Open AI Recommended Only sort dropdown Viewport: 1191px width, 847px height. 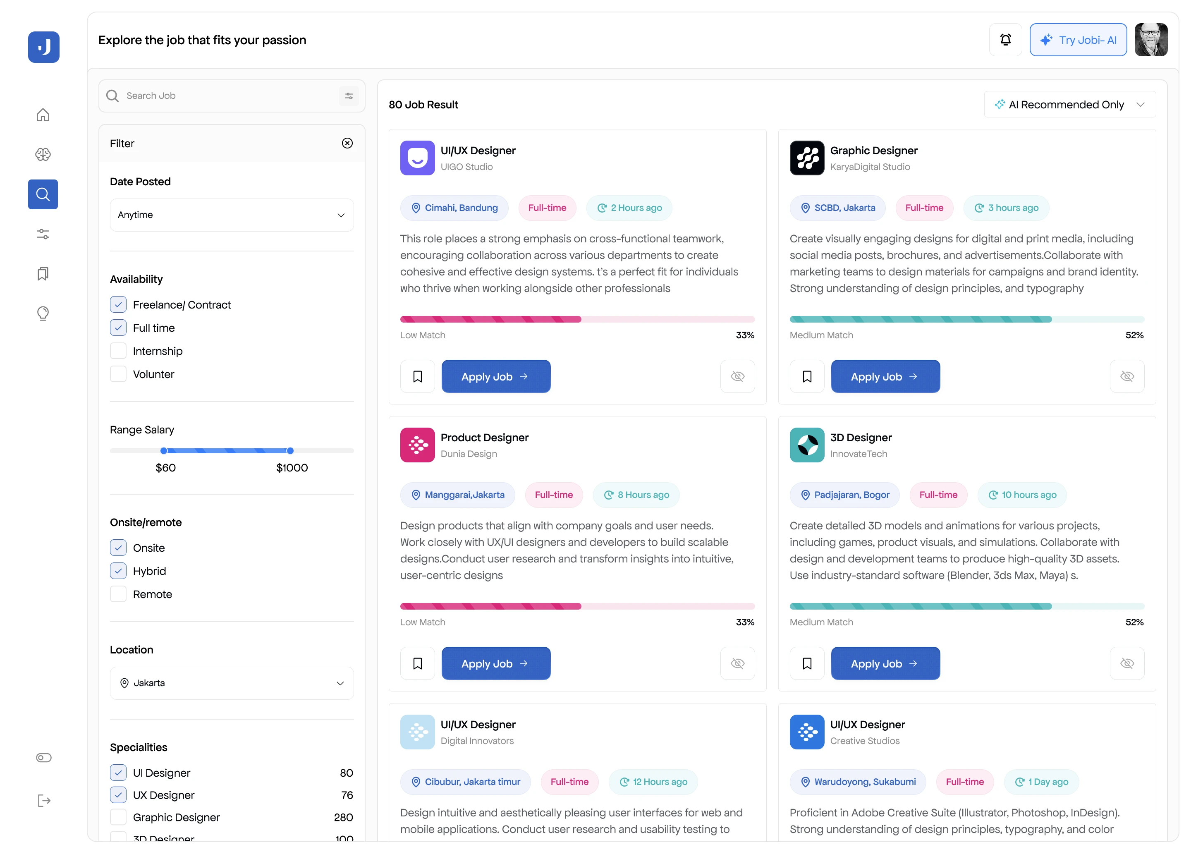(1069, 104)
